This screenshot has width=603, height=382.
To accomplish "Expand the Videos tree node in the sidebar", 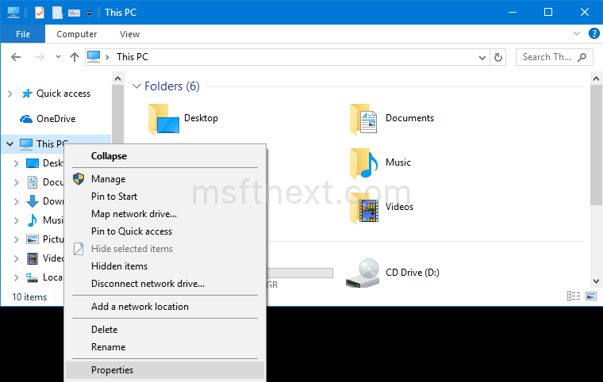I will tap(16, 258).
